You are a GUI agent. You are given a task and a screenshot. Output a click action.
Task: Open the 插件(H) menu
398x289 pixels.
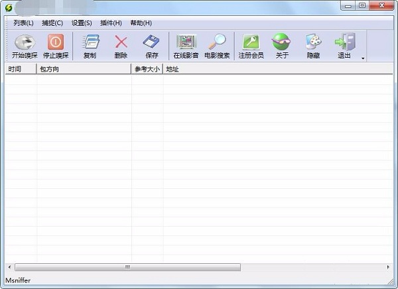click(x=111, y=23)
